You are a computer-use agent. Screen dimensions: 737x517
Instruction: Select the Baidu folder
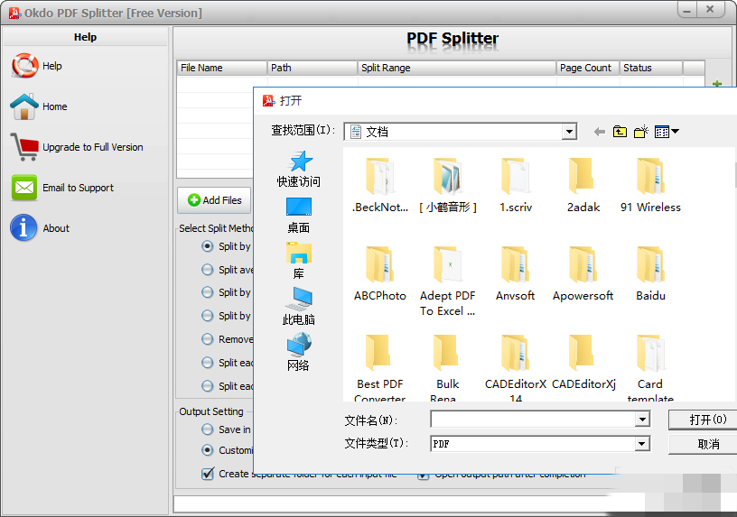[650, 273]
